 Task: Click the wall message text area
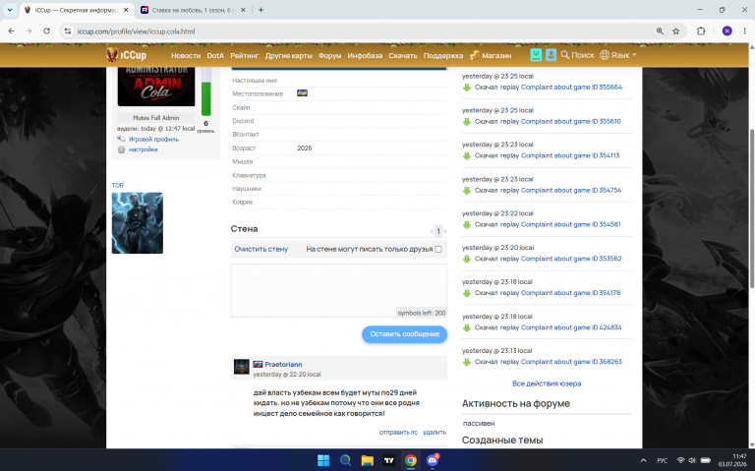[x=338, y=290]
